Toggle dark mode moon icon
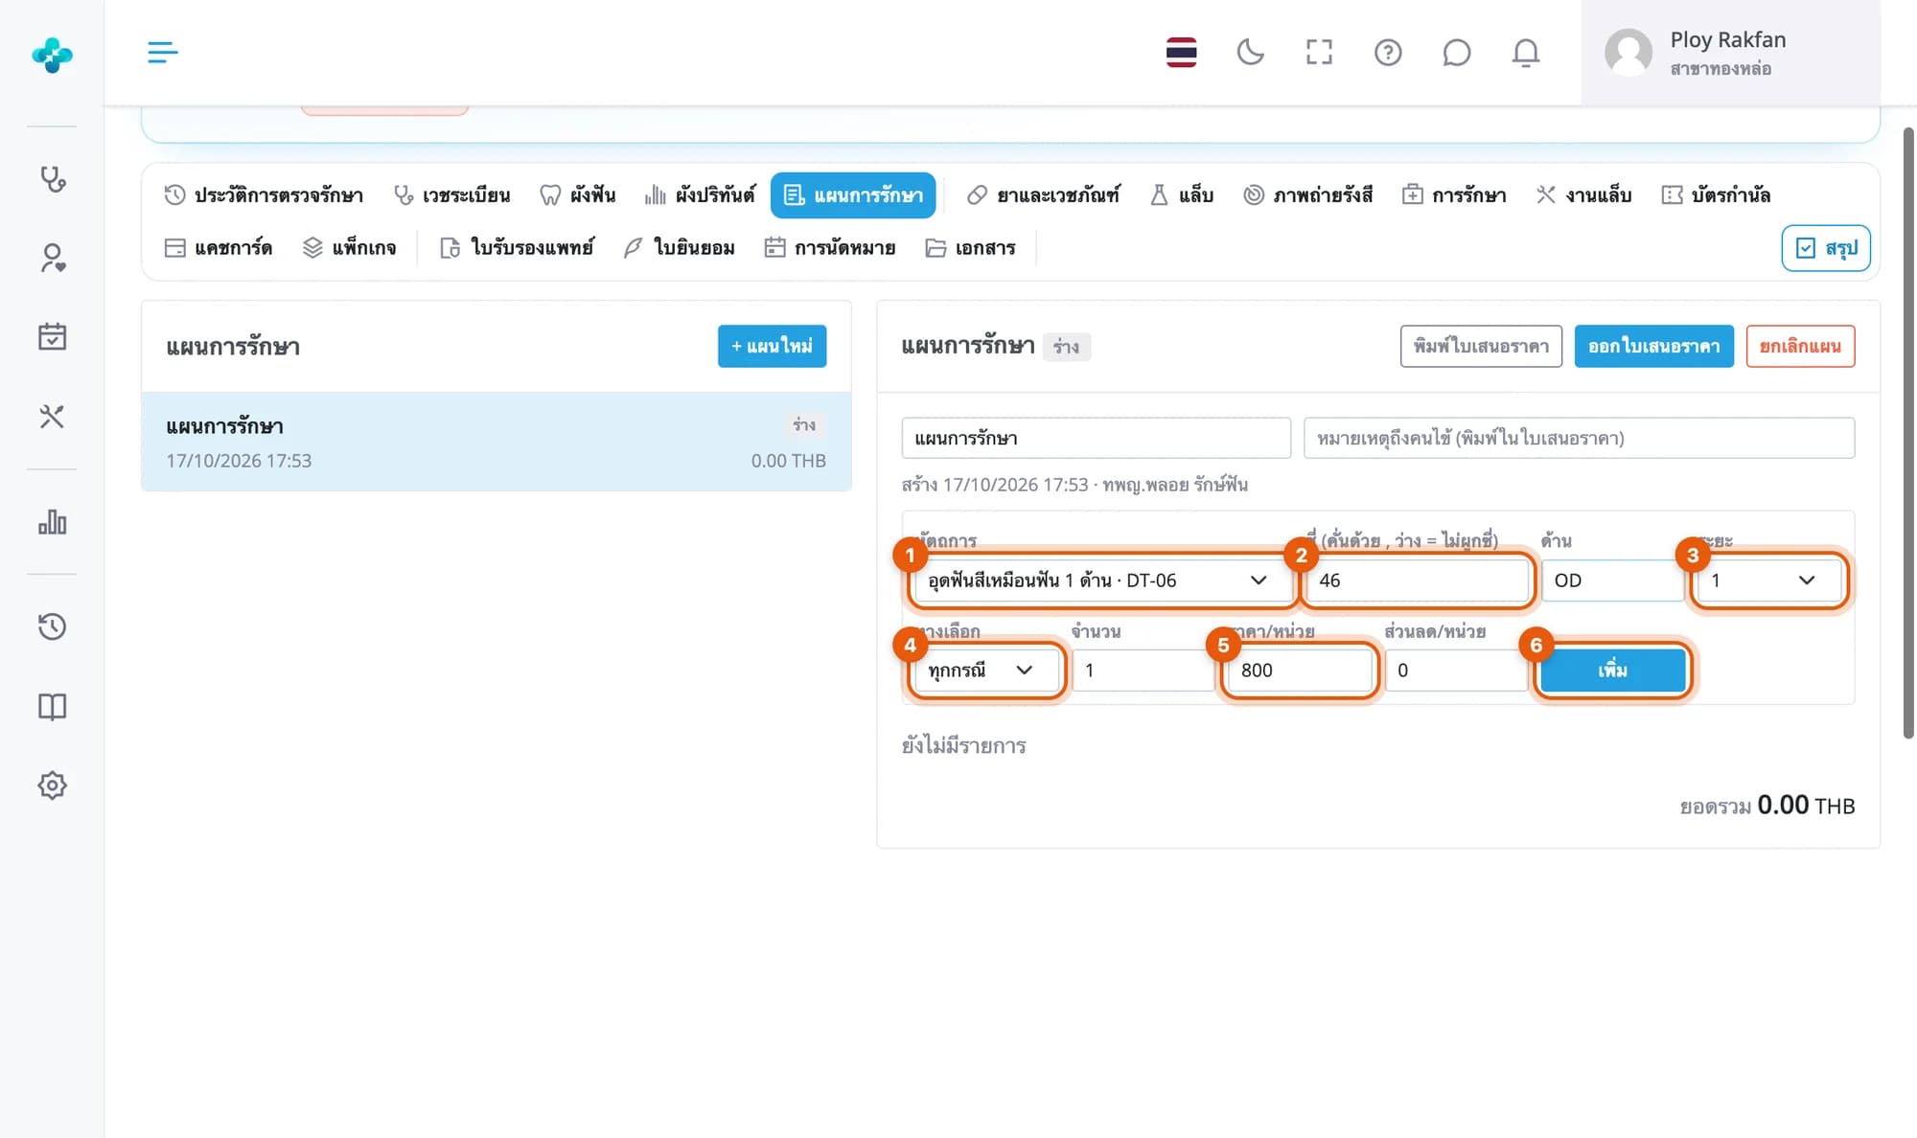Screen dimensions: 1917x1138 coord(1250,53)
